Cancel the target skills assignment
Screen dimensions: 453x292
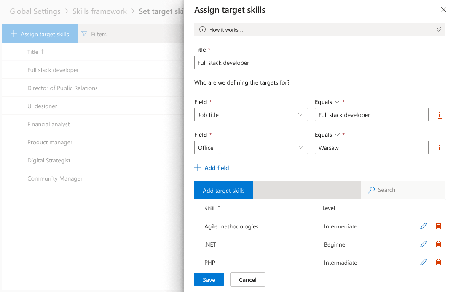pos(247,280)
